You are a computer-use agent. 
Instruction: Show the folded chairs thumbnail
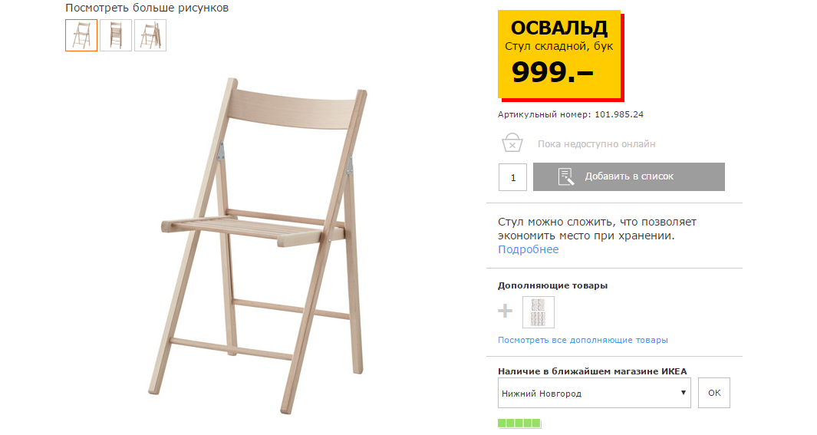coord(150,35)
